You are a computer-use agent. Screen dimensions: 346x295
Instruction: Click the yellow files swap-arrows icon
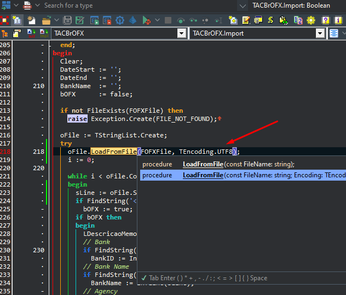point(284,20)
